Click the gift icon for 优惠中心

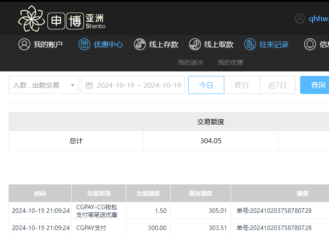pyautogui.click(x=84, y=44)
